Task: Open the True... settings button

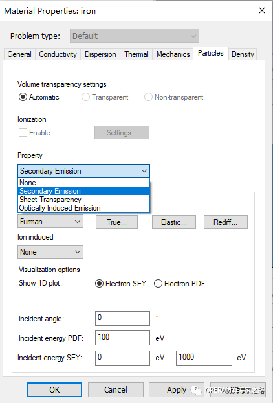Action: click(116, 222)
